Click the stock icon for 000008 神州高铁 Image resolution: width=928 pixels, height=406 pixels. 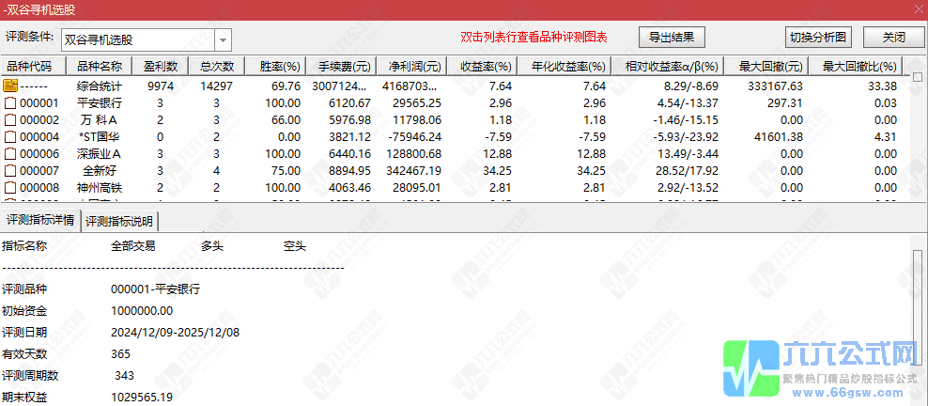[x=10, y=188]
